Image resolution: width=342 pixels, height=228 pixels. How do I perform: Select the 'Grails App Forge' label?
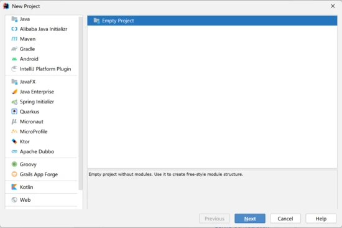tap(39, 174)
